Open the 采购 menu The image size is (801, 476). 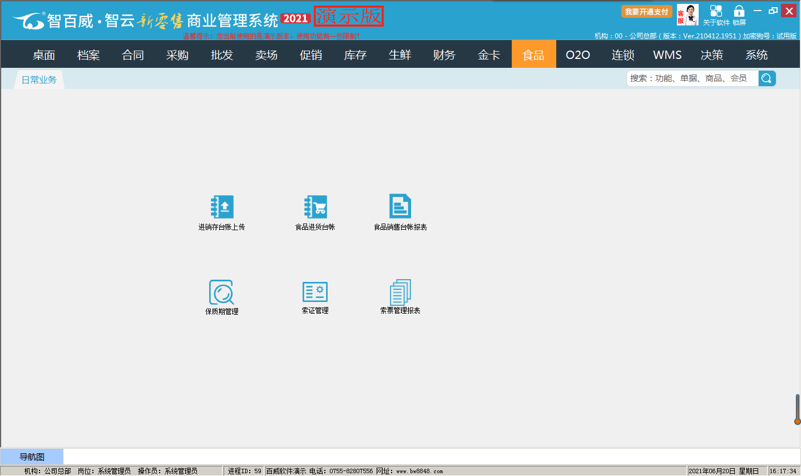(x=177, y=55)
